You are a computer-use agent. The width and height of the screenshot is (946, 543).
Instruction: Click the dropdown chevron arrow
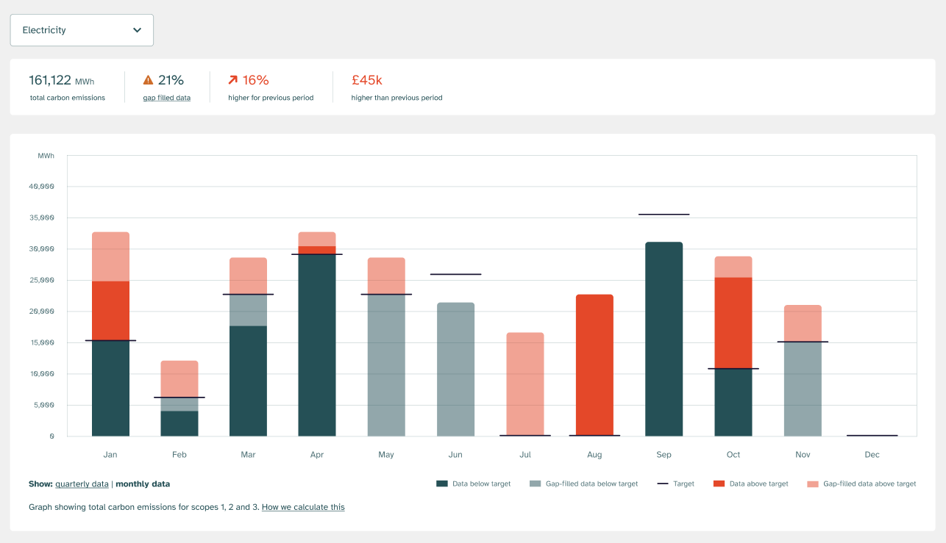tap(137, 30)
